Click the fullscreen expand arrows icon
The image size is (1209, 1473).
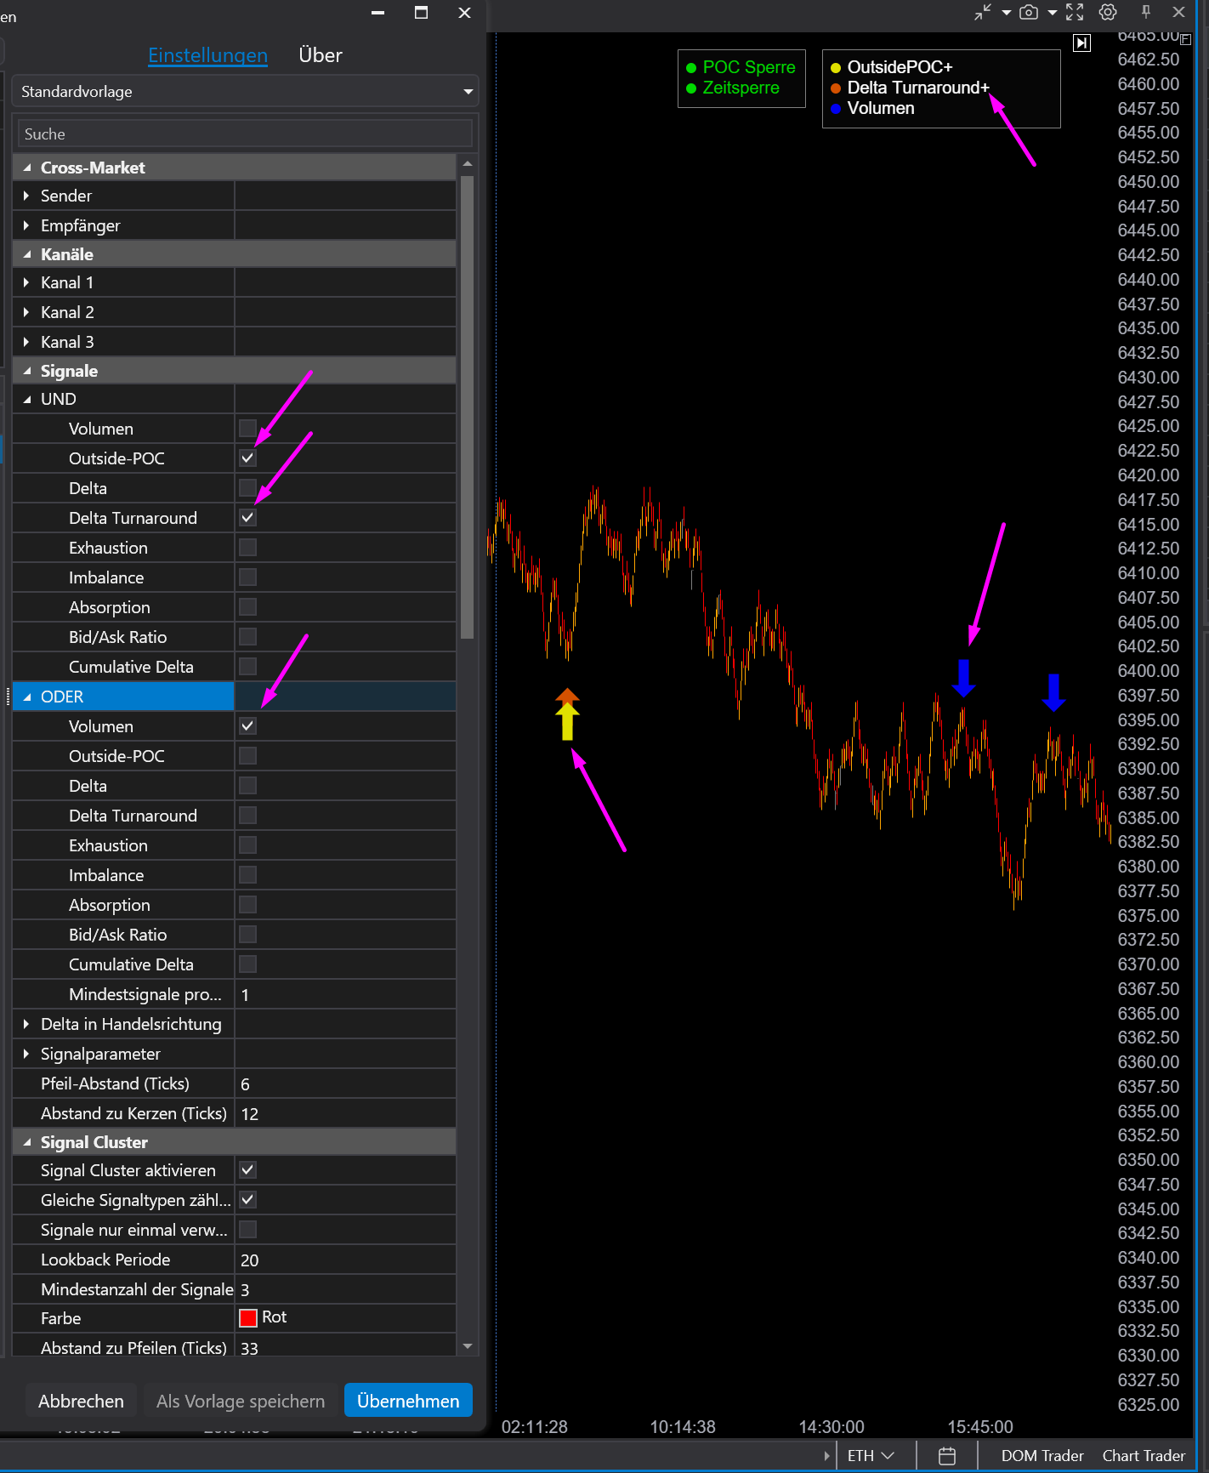click(x=1075, y=12)
